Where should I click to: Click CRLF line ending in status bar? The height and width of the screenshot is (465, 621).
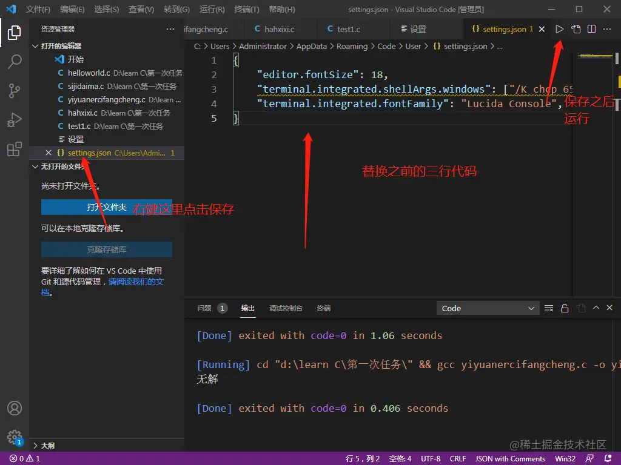457,459
